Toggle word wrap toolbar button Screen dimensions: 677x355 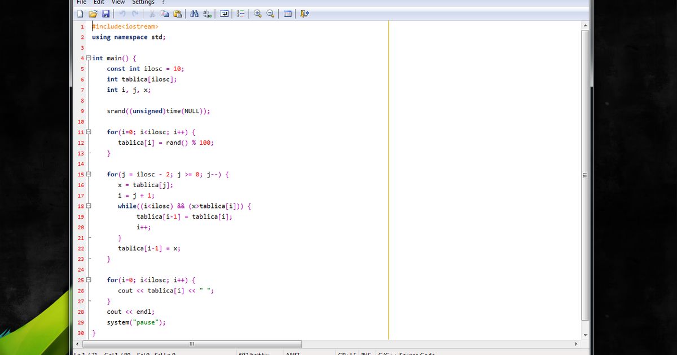(224, 14)
